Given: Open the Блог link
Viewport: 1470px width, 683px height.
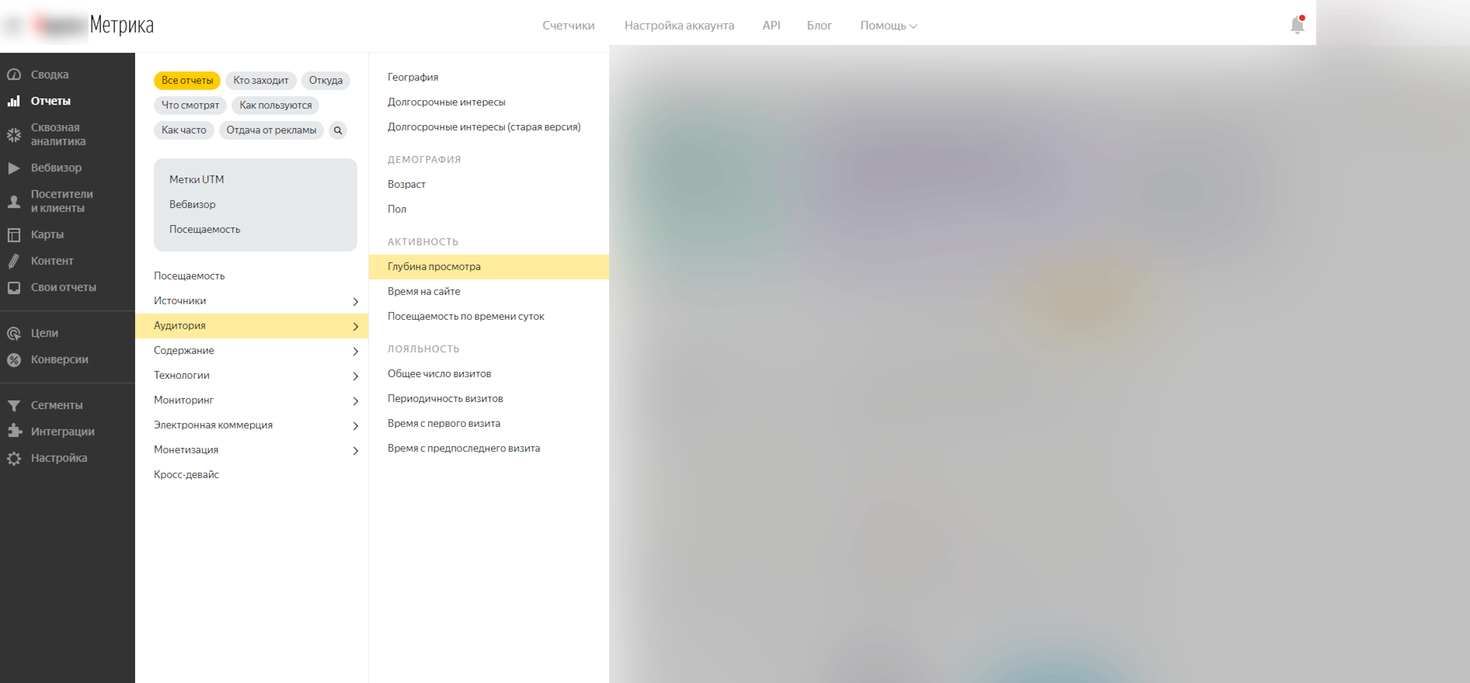Looking at the screenshot, I should pyautogui.click(x=819, y=26).
